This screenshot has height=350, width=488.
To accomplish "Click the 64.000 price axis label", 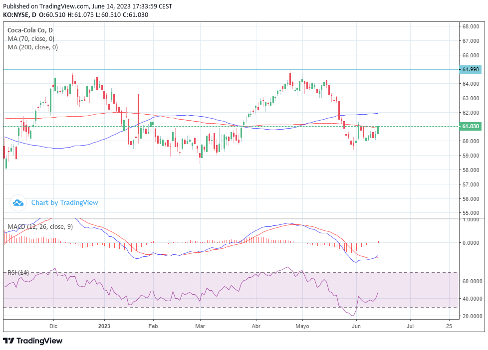I will tap(471, 84).
